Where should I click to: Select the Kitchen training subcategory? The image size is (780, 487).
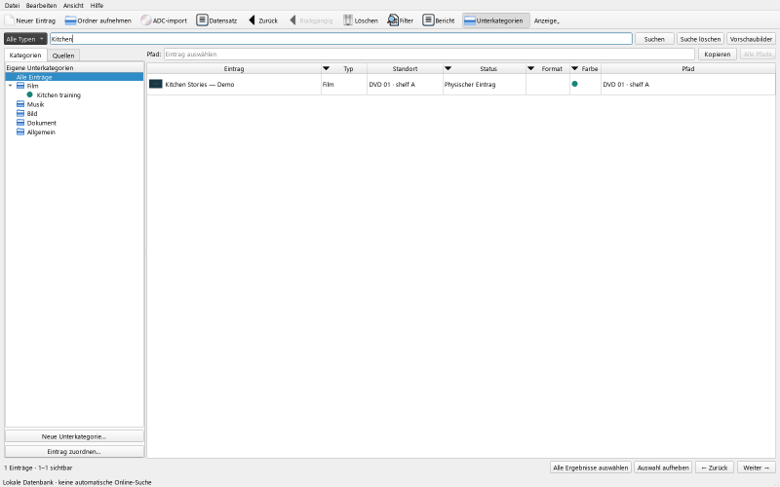58,94
